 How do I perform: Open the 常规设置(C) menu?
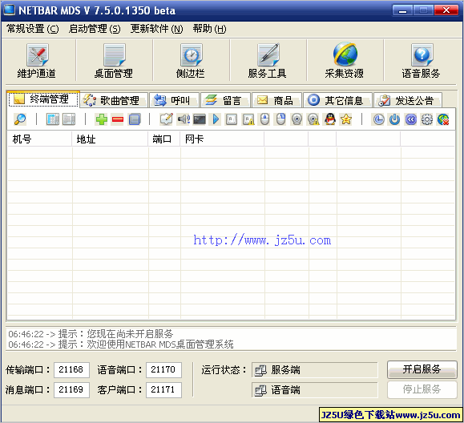33,29
